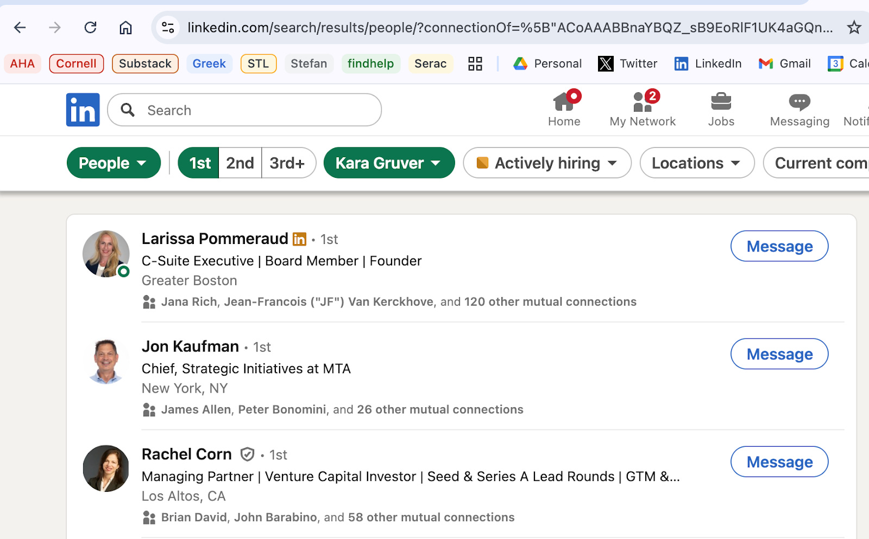Image resolution: width=869 pixels, height=539 pixels.
Task: Open the Twitter X bookmark
Action: (628, 64)
